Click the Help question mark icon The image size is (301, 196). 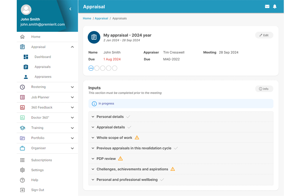(x=22, y=180)
